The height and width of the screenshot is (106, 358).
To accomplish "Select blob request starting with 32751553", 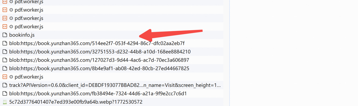I will pos(112,52).
